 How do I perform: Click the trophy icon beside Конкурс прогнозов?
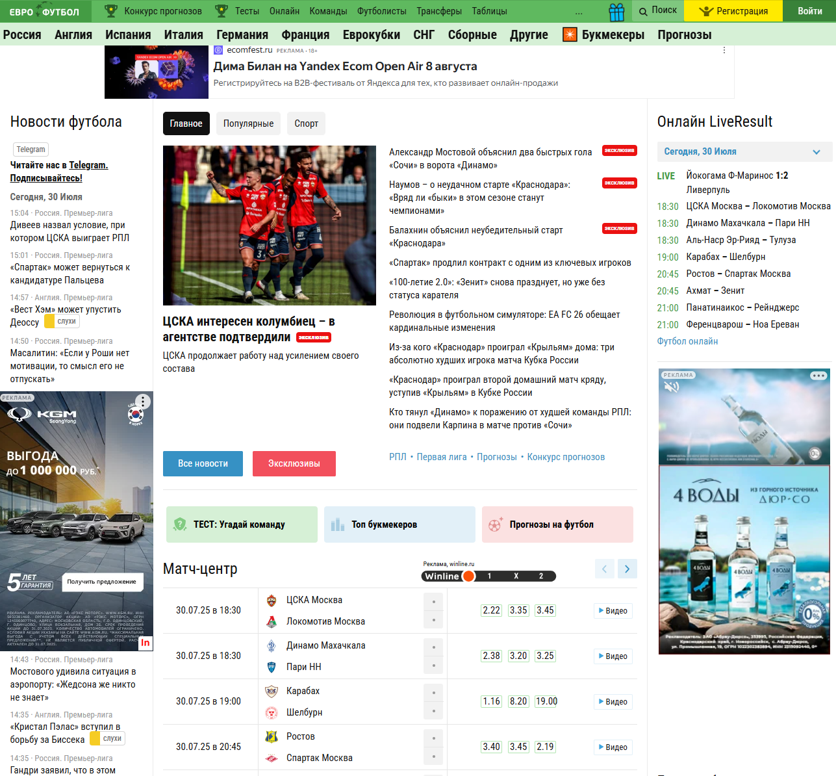pos(111,11)
